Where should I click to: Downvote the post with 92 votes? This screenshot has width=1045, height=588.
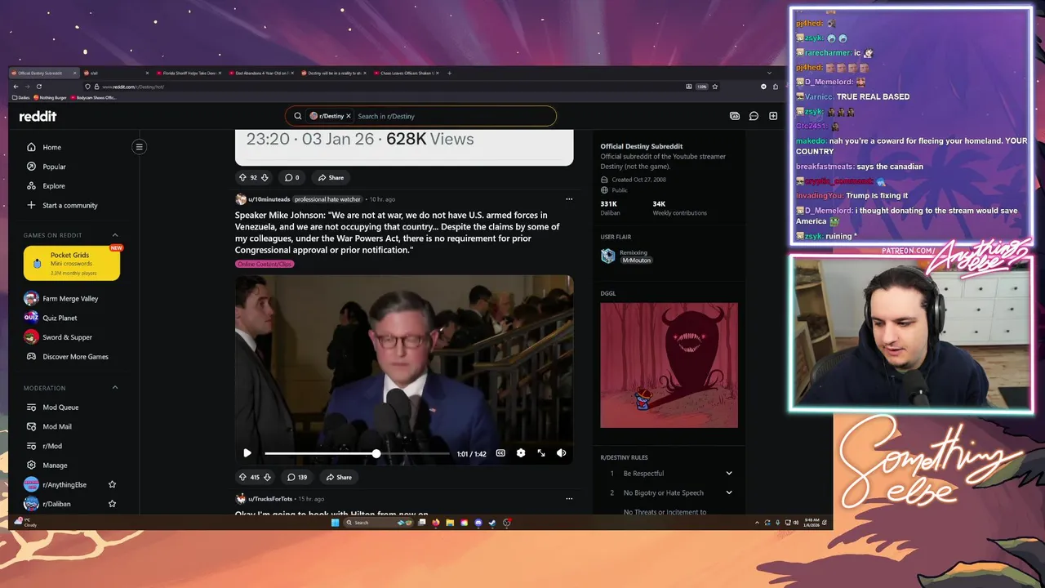point(265,177)
